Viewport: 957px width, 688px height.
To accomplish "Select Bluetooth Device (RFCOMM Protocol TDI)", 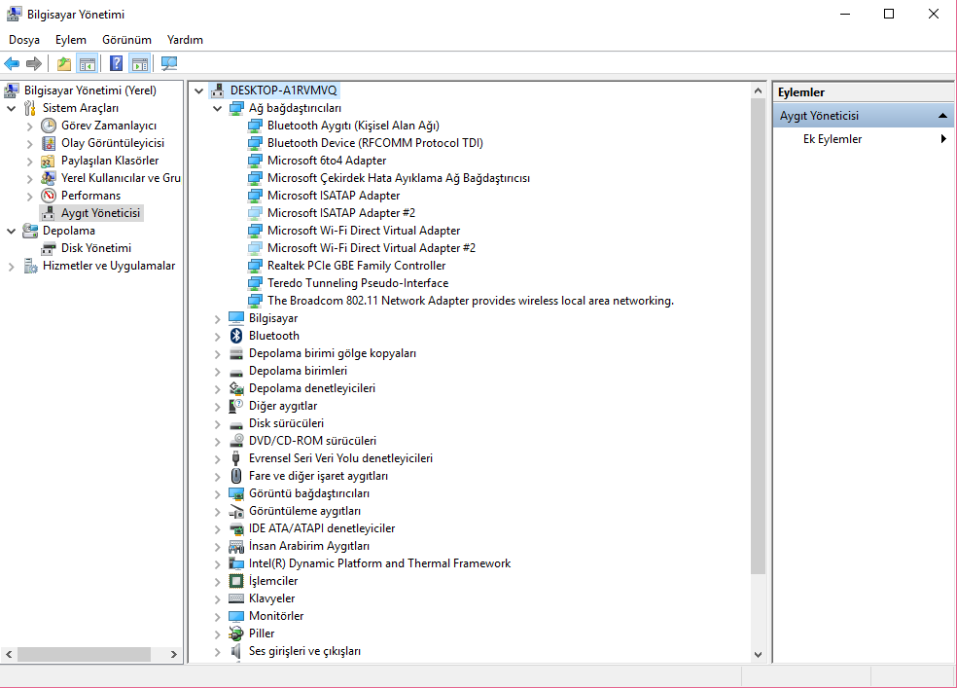I will [375, 143].
